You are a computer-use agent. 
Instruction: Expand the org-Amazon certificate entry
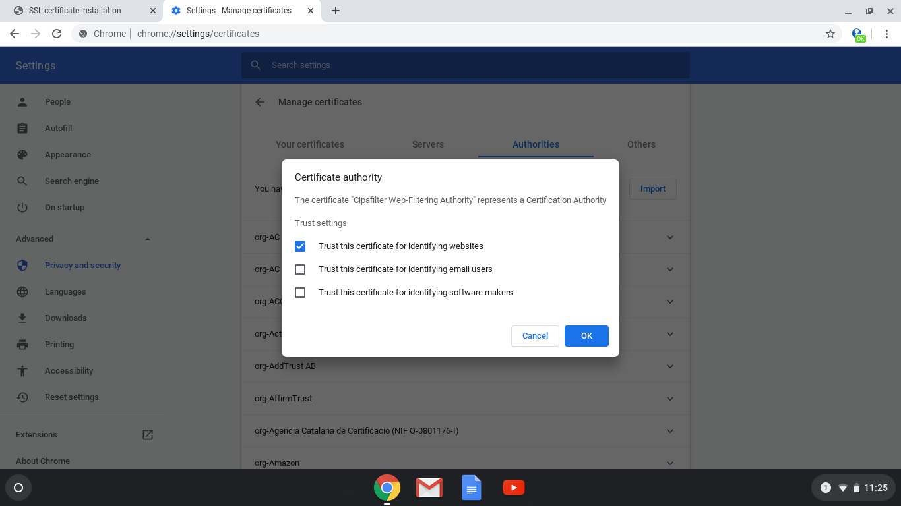[670, 463]
